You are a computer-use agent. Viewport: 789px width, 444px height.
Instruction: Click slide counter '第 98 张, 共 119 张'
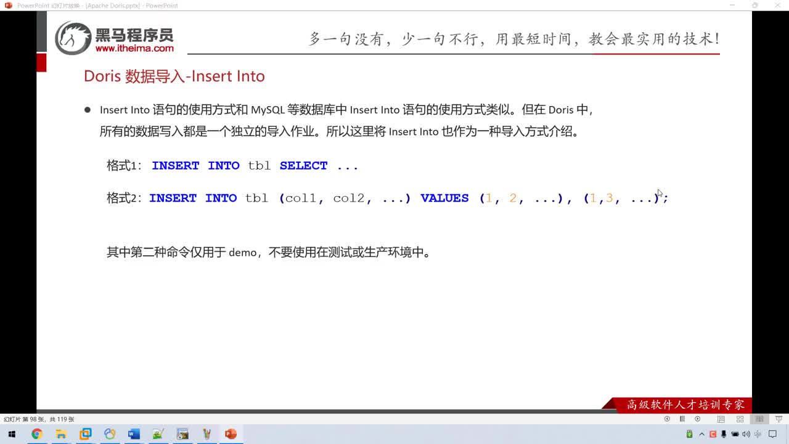39,419
